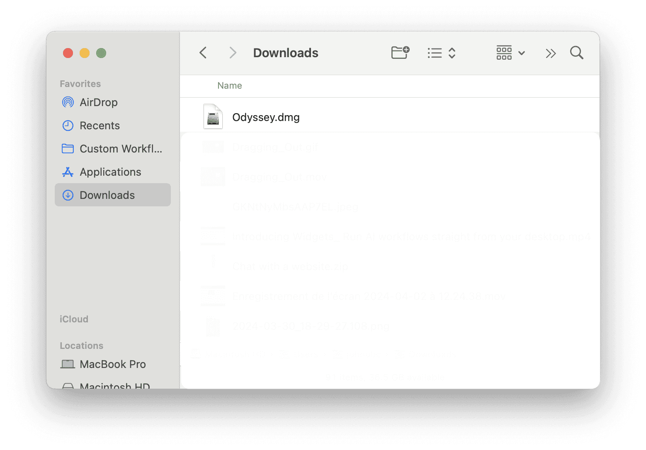Create a new folder with the toolbar icon
646x450 pixels.
click(x=400, y=53)
